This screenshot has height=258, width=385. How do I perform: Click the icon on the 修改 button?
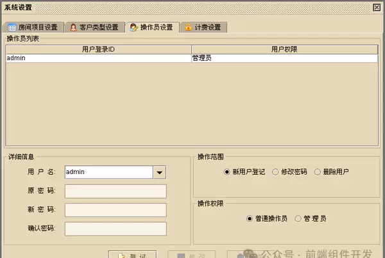[x=181, y=255]
